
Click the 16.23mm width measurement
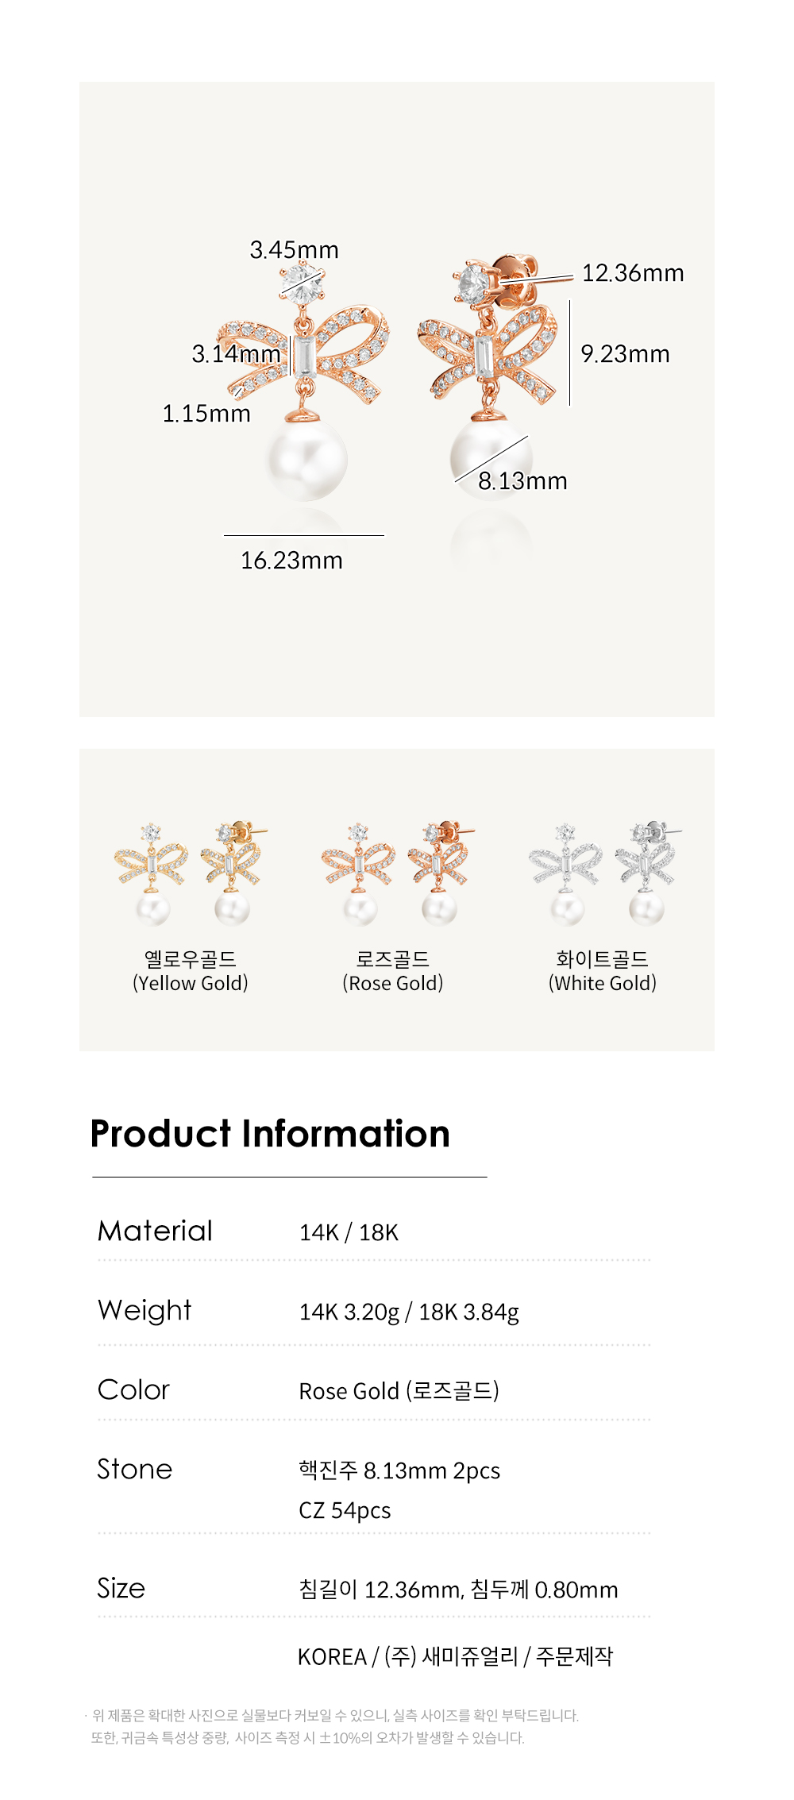click(291, 561)
